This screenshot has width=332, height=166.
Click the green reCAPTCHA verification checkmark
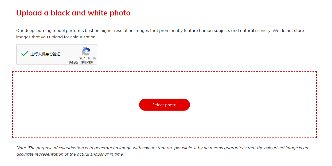25,54
